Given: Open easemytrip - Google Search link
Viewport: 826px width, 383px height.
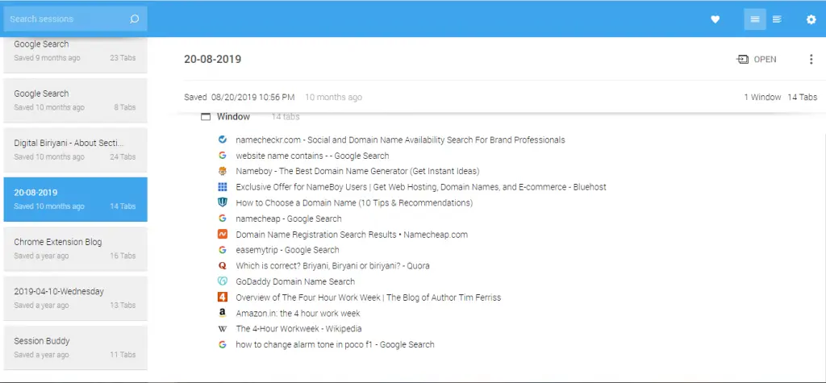Looking at the screenshot, I should 288,250.
